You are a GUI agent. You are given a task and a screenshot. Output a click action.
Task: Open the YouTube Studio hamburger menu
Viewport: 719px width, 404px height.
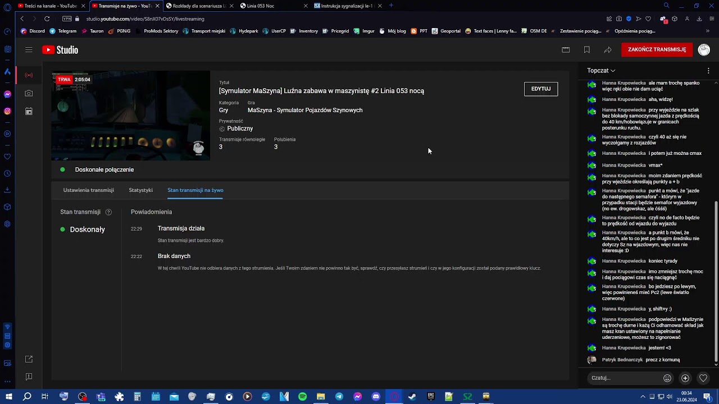point(29,50)
